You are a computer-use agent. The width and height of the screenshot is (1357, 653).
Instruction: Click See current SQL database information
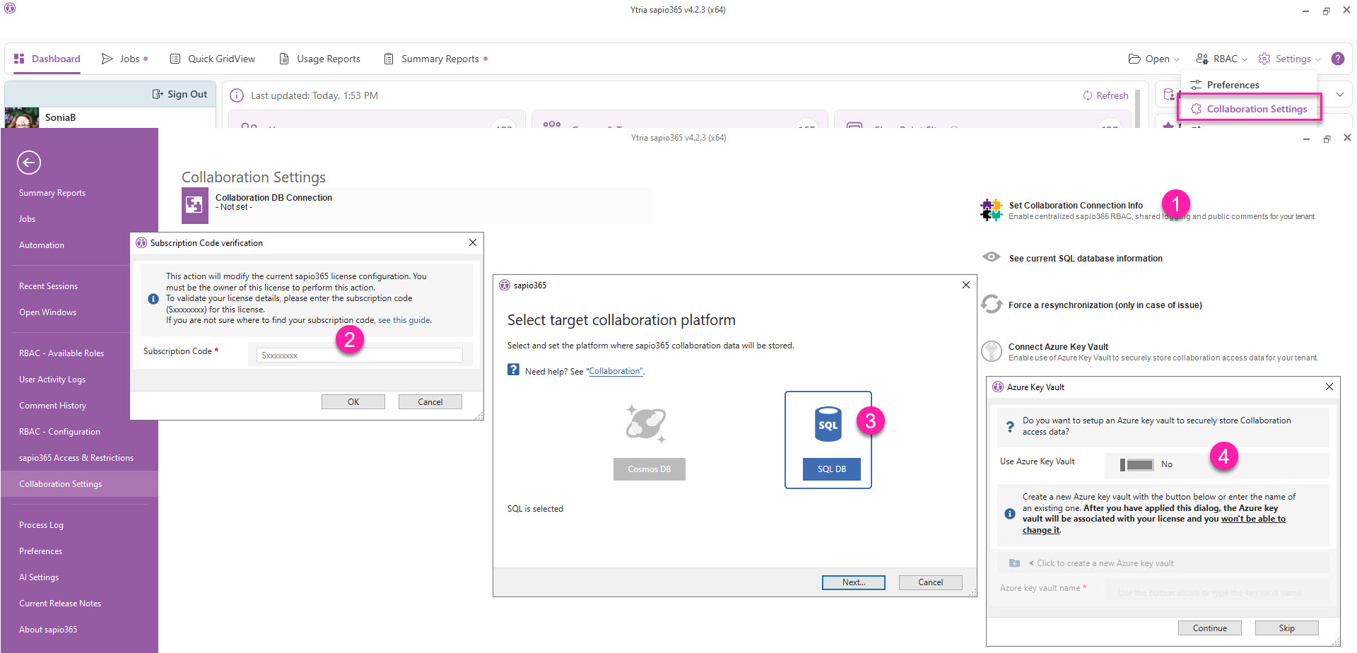click(x=1086, y=259)
